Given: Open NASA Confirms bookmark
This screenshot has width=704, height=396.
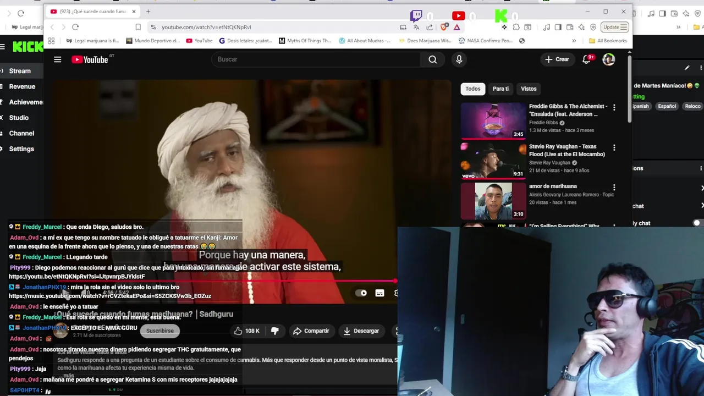Looking at the screenshot, I should pyautogui.click(x=486, y=41).
